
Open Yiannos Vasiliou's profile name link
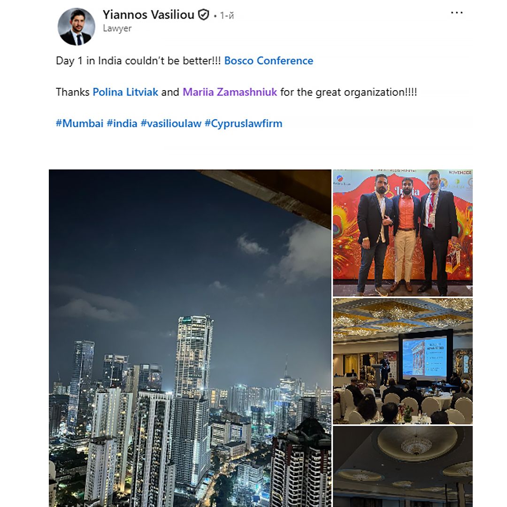[148, 15]
